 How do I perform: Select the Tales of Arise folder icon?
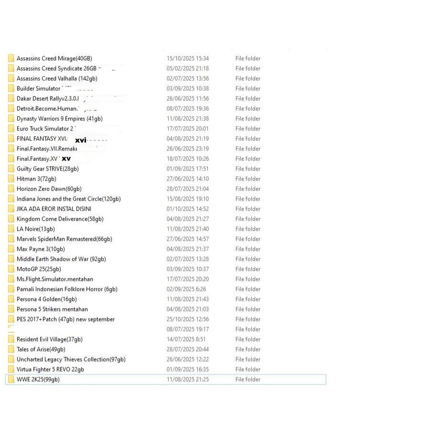coord(11,349)
